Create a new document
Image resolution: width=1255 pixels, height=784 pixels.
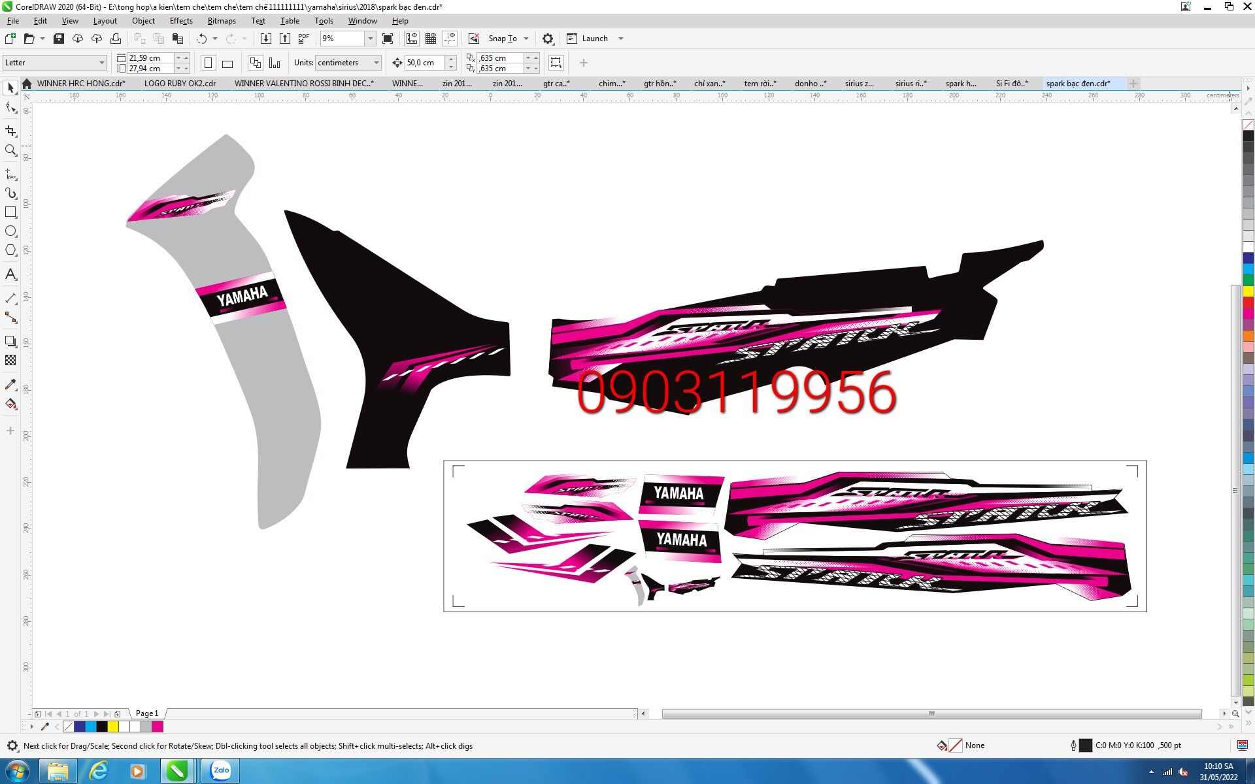point(10,39)
